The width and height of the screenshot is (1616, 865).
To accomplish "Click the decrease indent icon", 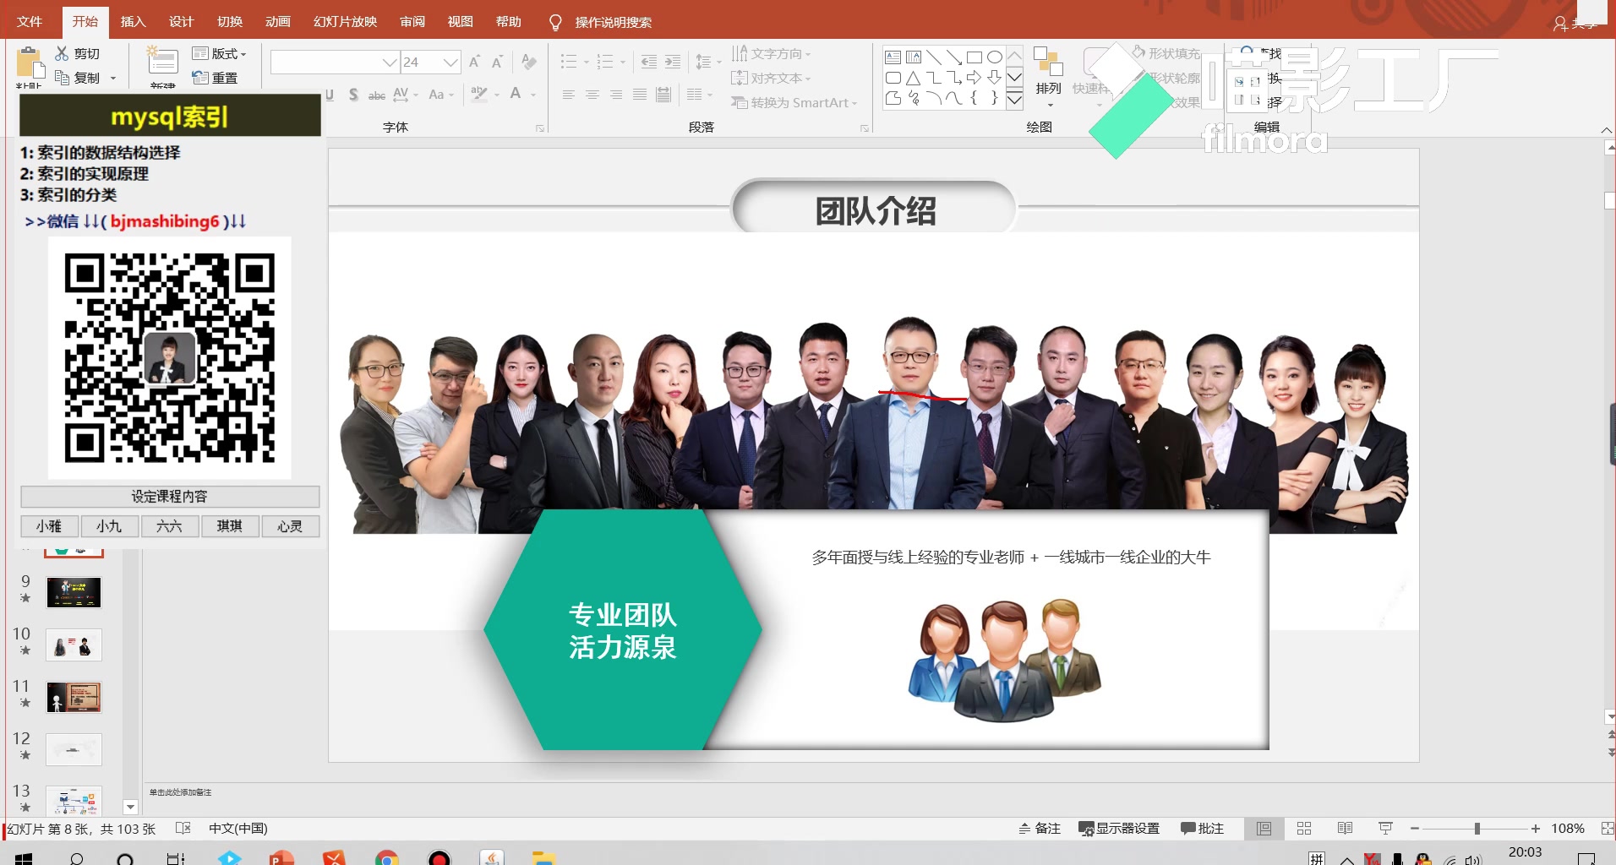I will pos(648,62).
